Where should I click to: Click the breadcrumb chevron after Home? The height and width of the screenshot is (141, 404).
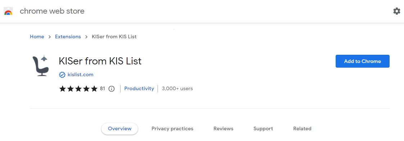click(50, 37)
